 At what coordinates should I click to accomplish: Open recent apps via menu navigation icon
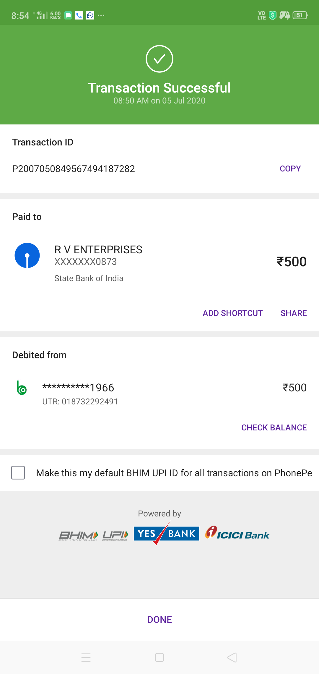86,657
